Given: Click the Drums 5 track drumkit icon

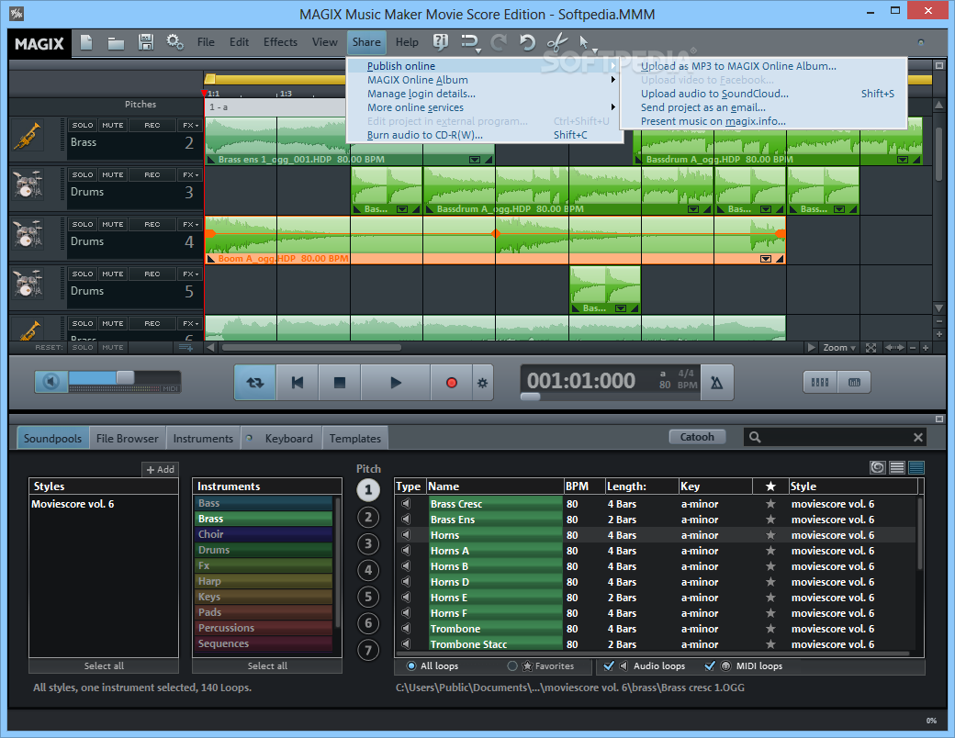Looking at the screenshot, I should click(28, 285).
